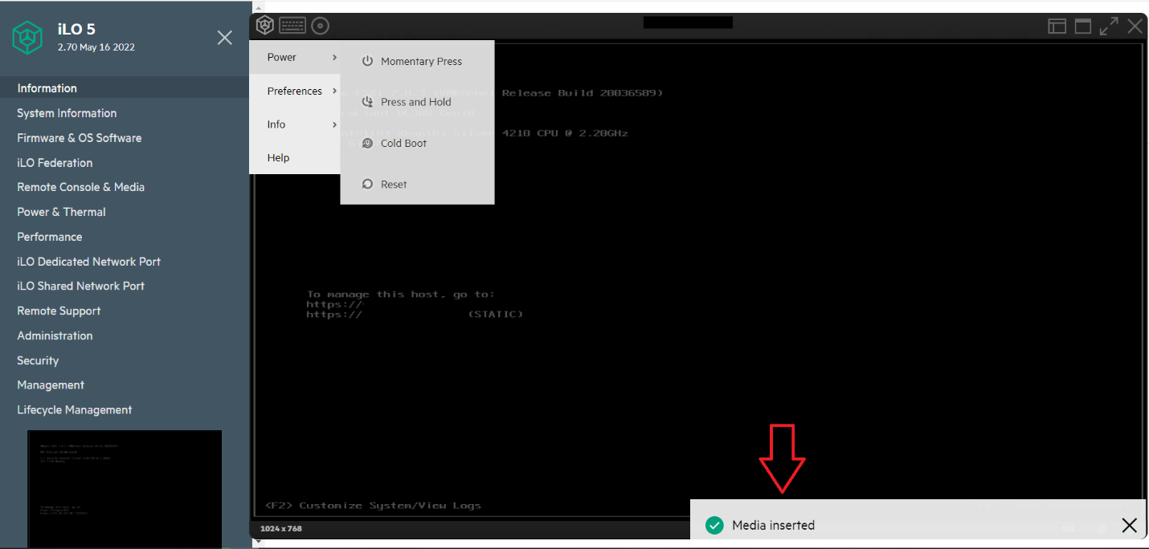1149x549 pixels.
Task: Click the docked console layout icon
Action: click(1057, 26)
